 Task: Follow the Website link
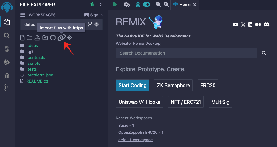(123, 43)
